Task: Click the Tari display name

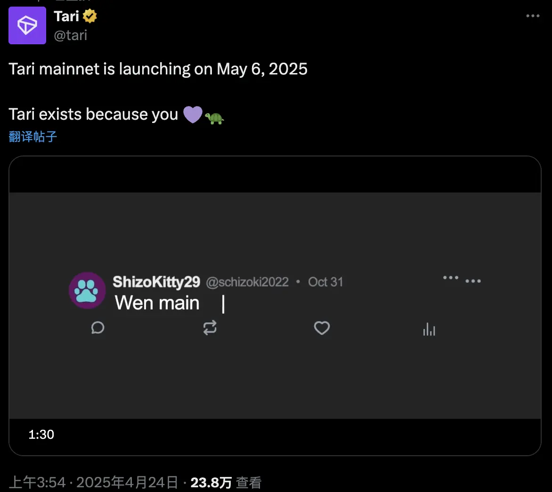Action: coord(66,16)
